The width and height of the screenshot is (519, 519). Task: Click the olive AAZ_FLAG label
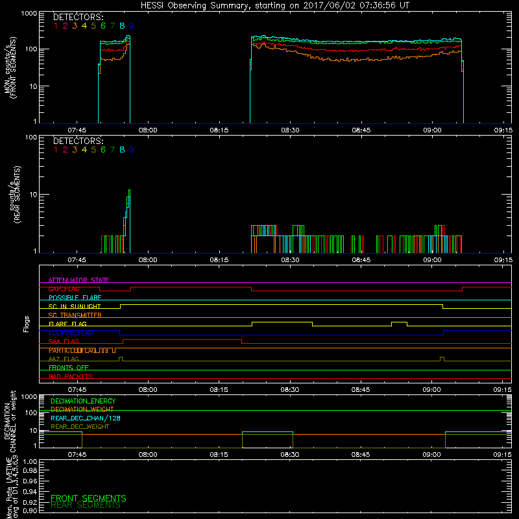click(x=64, y=359)
